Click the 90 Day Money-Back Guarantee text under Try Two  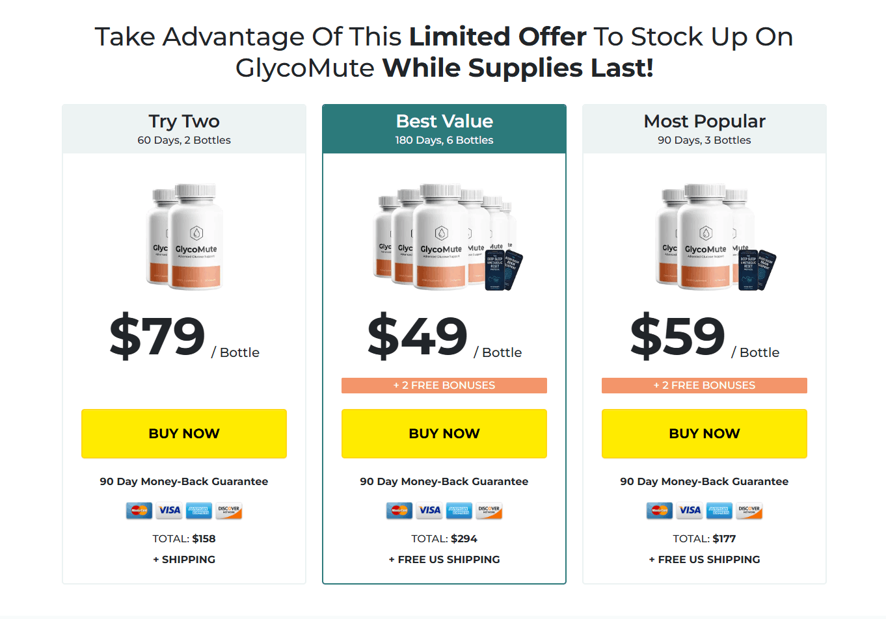coord(184,481)
